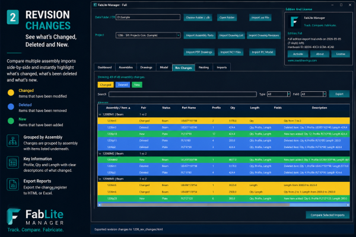This screenshot has height=237, width=356.
Task: Click the FabLite logo in the license panel
Action: click(x=294, y=21)
